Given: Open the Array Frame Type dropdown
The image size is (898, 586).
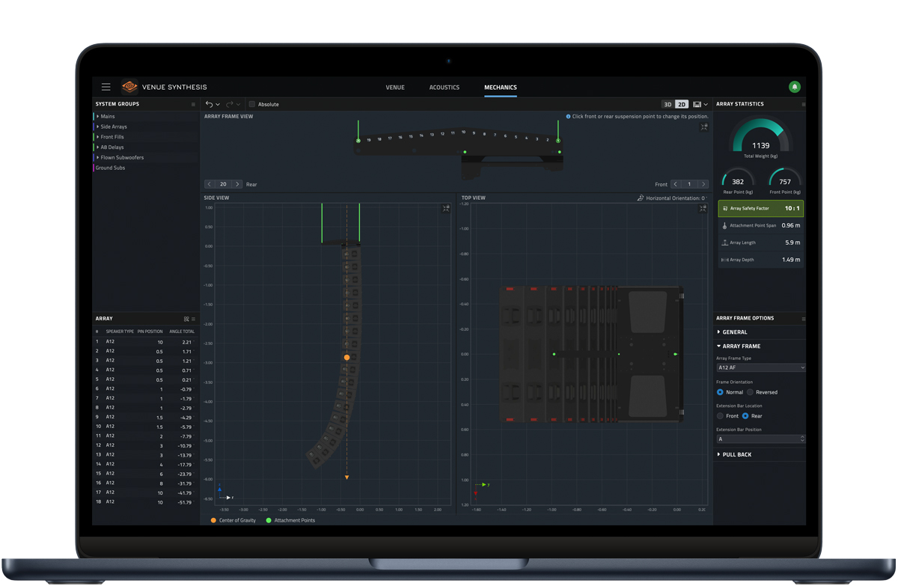Looking at the screenshot, I should click(760, 367).
